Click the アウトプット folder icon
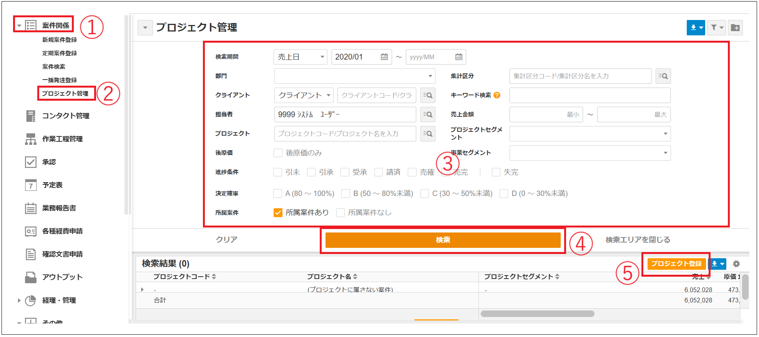Screen dimensions: 759x337 point(31,277)
